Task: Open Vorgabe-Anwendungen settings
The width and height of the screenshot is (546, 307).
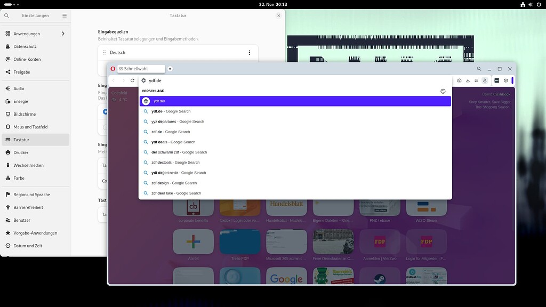Action: (x=36, y=233)
